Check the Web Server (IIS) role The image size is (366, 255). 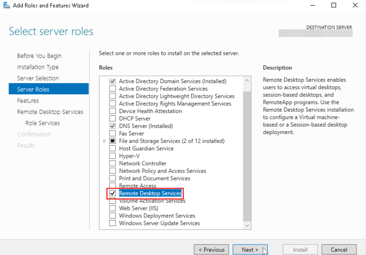pyautogui.click(x=113, y=208)
